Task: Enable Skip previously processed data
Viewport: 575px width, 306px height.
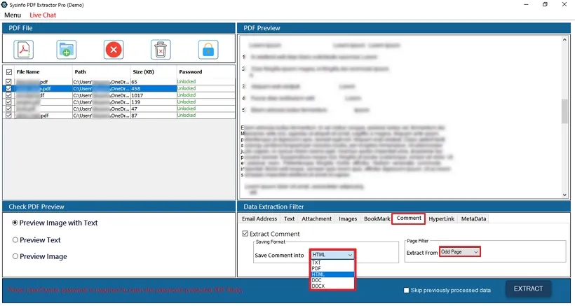Action: pos(406,291)
